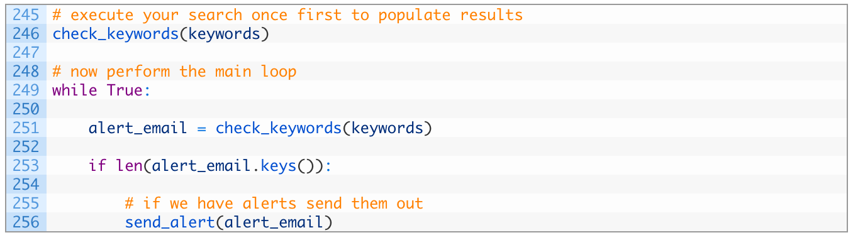Click line number 248 in the gutter
This screenshot has height=240, width=853.
[26, 71]
